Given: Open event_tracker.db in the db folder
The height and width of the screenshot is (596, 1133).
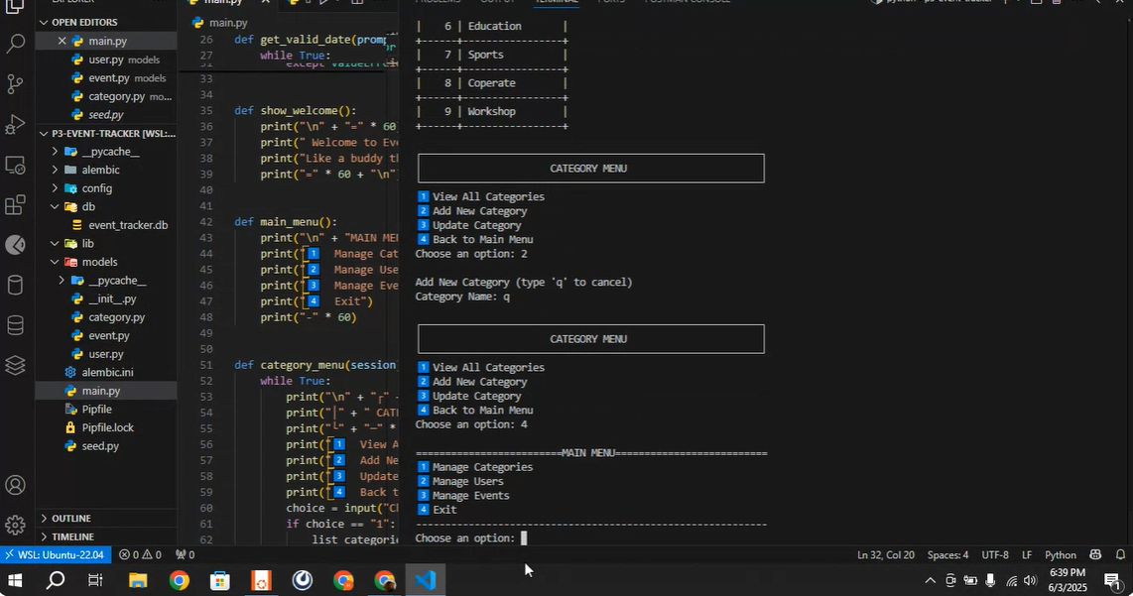Looking at the screenshot, I should (127, 225).
